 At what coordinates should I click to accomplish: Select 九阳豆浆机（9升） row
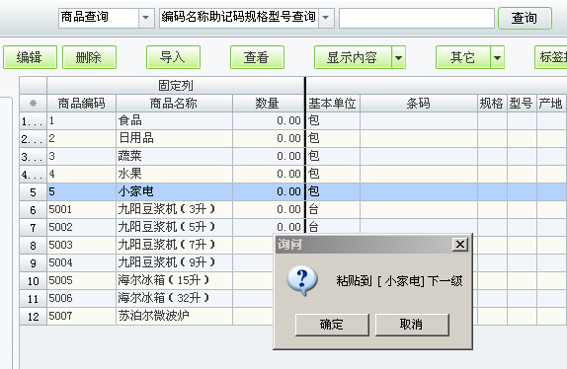pyautogui.click(x=146, y=262)
